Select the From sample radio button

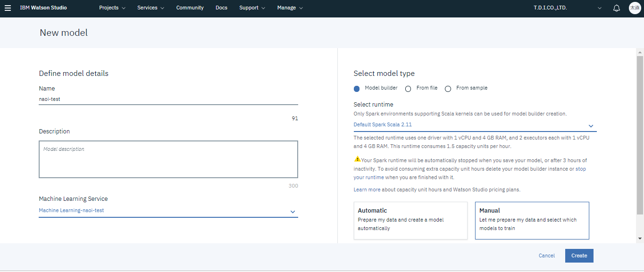(x=448, y=89)
